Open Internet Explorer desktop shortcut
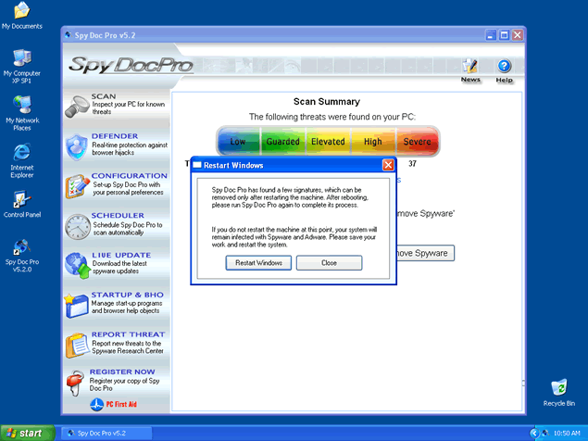This screenshot has height=441, width=588. (x=21, y=157)
